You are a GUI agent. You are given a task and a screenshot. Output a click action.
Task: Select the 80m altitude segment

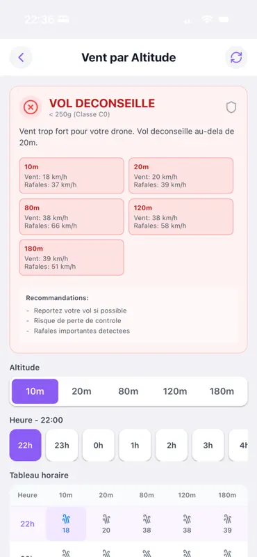[x=128, y=391]
